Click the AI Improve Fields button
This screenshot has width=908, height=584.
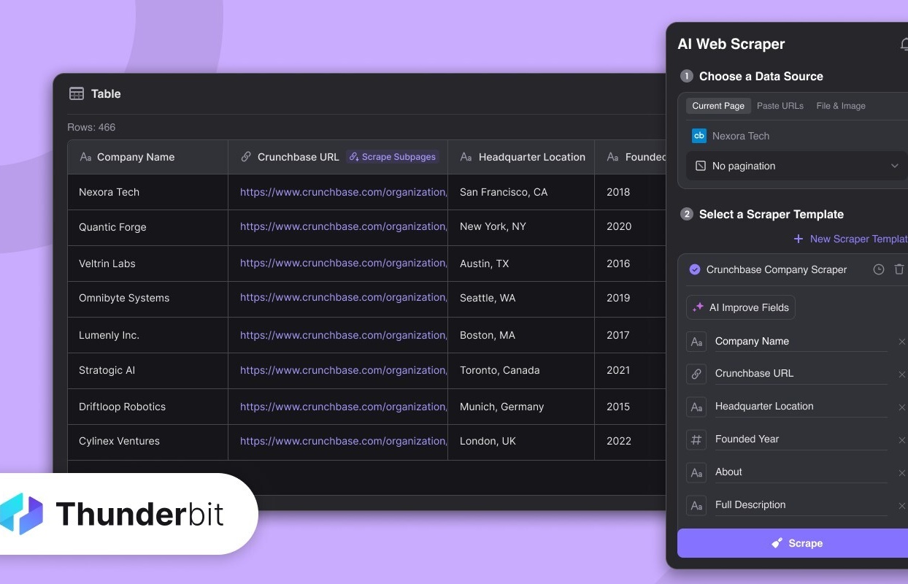[741, 307]
